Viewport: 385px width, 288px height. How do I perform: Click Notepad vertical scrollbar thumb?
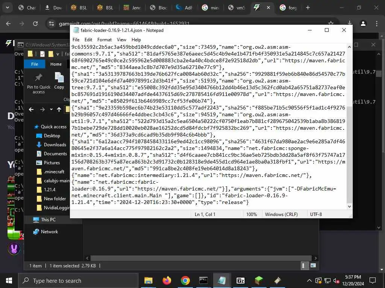click(x=349, y=155)
